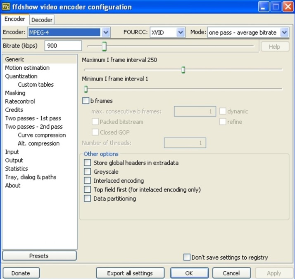The image size is (295, 279).
Task: Tick Don't save settings to registry
Action: click(x=187, y=257)
